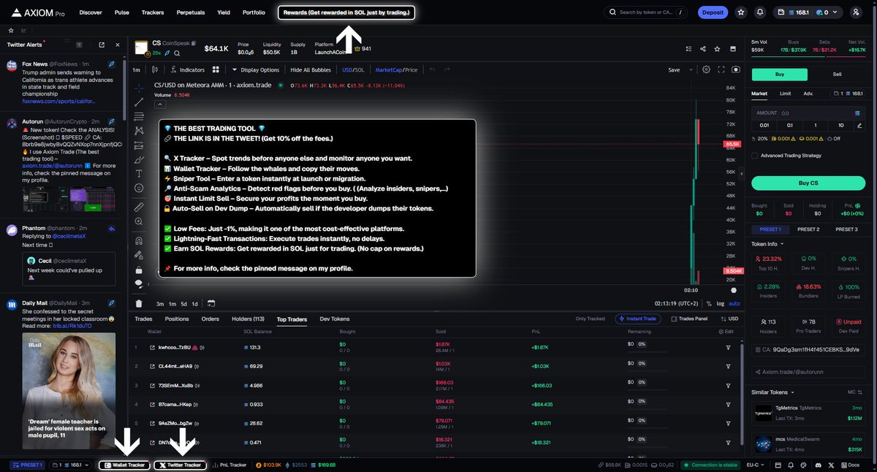Image resolution: width=877 pixels, height=472 pixels.
Task: Open the notifications bell in top bar
Action: tap(760, 12)
